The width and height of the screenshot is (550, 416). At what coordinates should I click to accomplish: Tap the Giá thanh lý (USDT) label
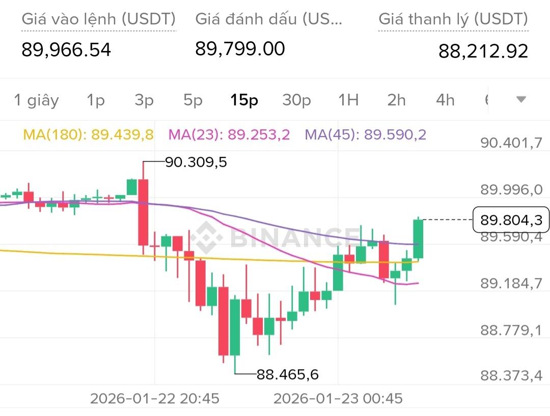click(x=453, y=19)
